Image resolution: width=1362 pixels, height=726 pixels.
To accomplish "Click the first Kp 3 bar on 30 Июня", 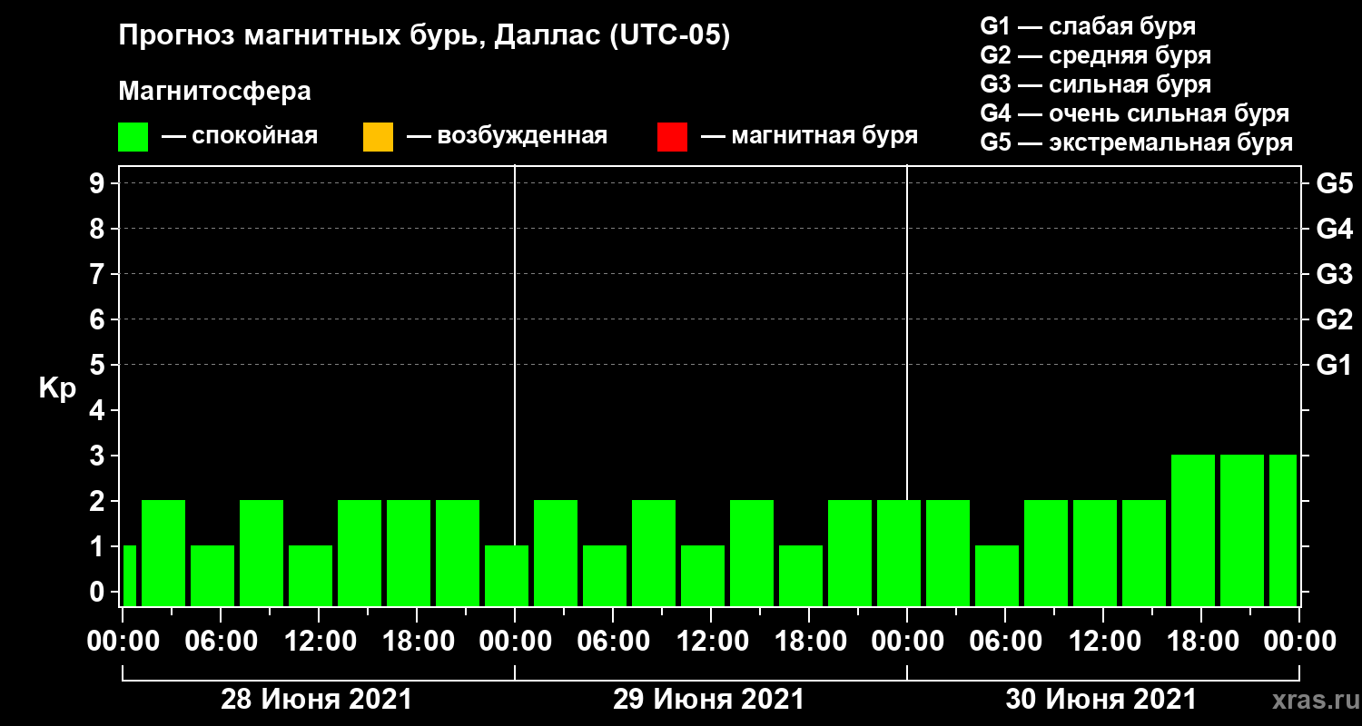I will point(1193,530).
